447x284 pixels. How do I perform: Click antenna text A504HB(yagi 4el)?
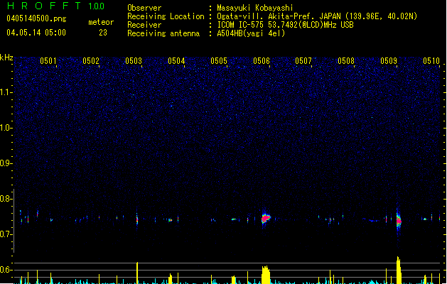point(251,33)
